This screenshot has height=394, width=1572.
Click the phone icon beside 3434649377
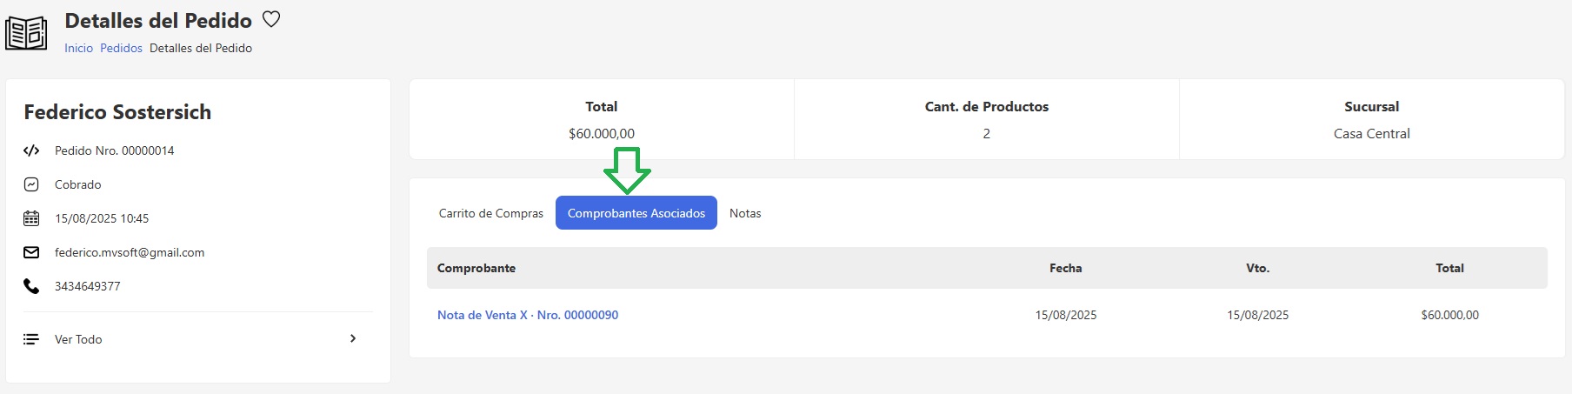pos(31,286)
